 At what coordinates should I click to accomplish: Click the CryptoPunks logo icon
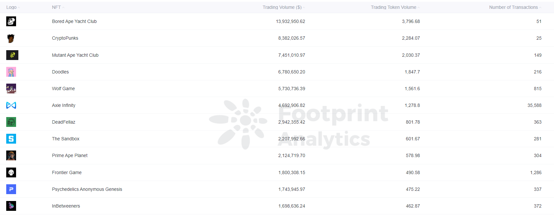tap(11, 38)
